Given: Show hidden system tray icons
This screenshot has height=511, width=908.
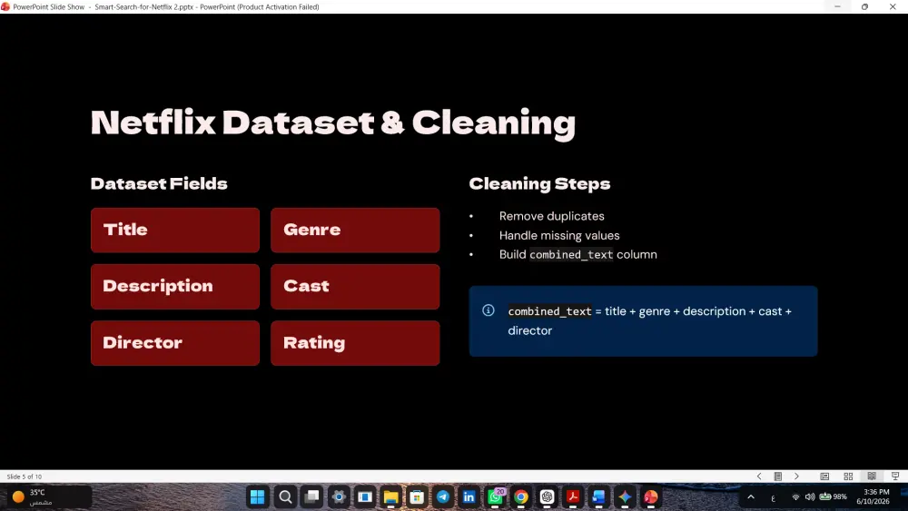Looking at the screenshot, I should tap(751, 496).
